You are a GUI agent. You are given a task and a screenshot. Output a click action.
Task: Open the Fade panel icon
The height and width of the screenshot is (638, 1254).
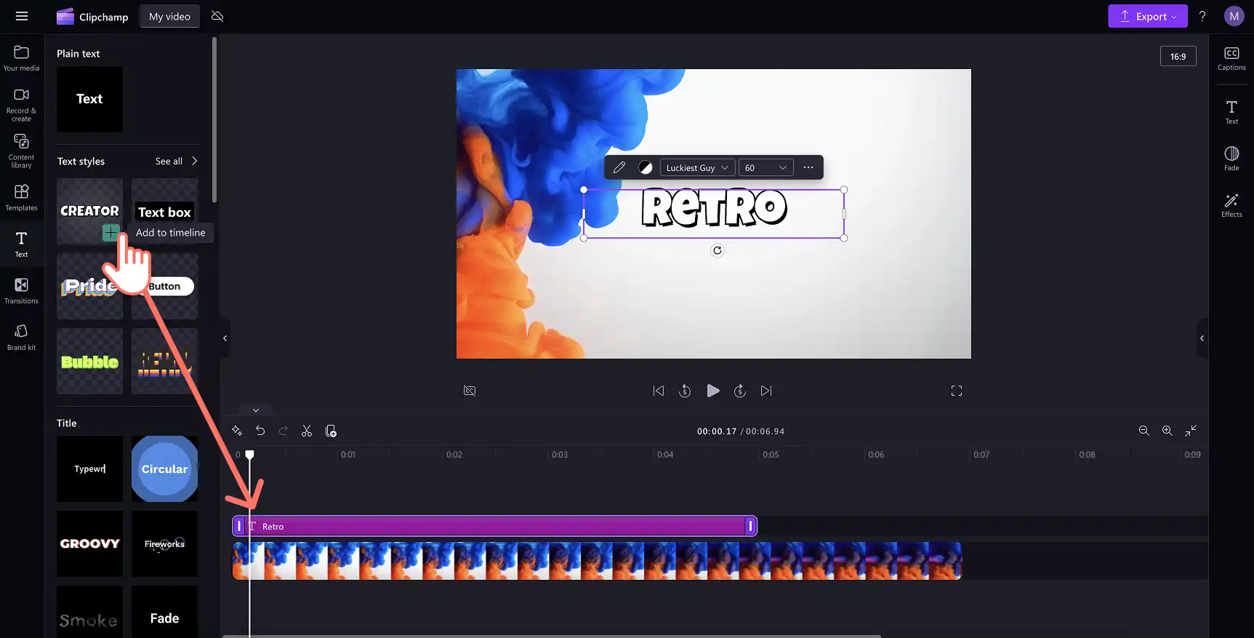point(1231,159)
